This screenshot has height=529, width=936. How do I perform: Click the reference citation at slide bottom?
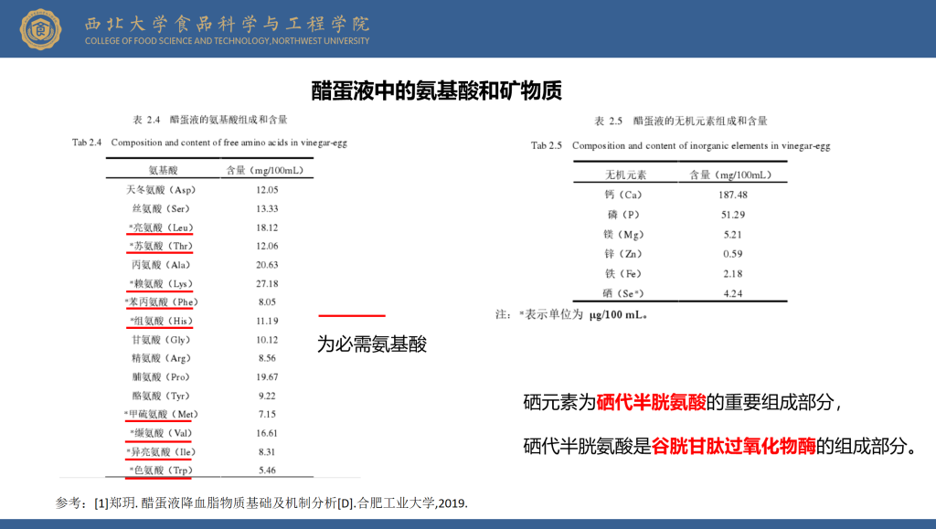[261, 503]
